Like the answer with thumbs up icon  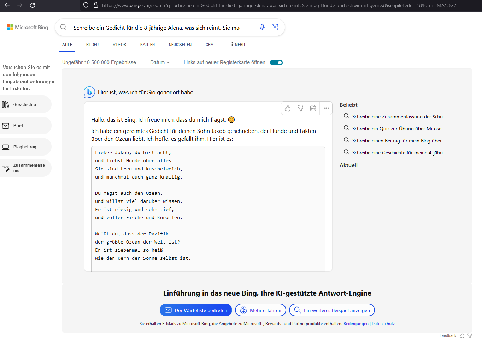[x=288, y=108]
